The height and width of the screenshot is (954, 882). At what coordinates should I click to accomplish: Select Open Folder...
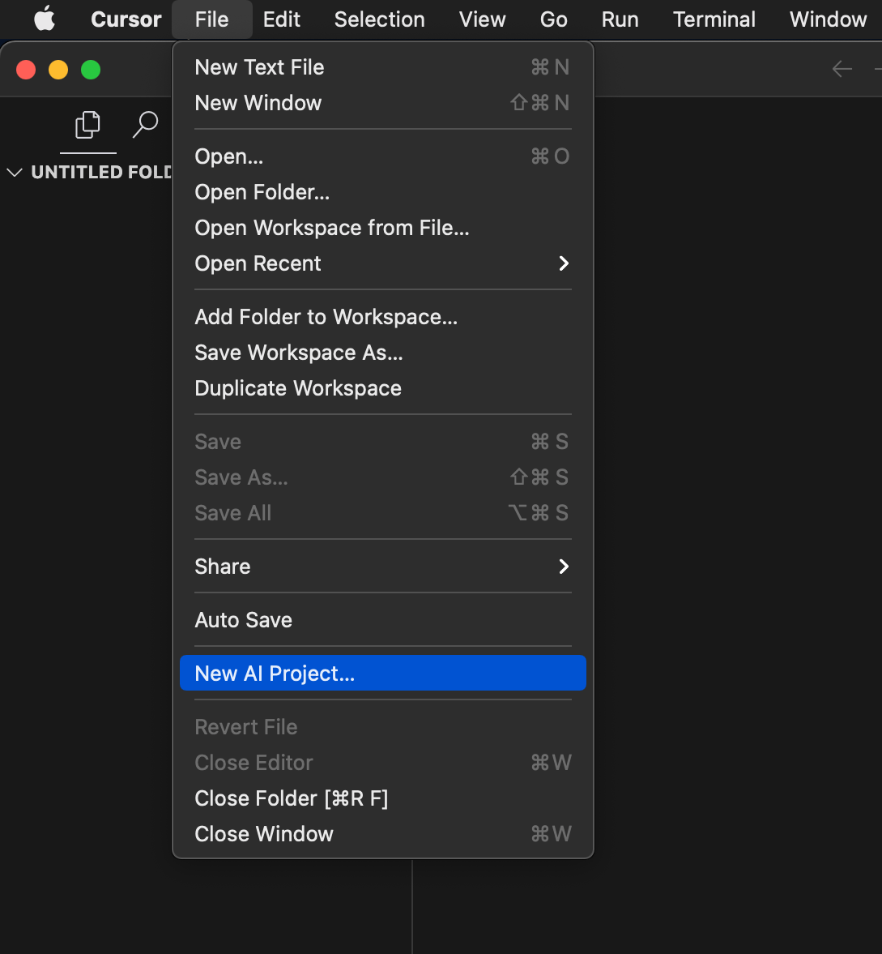click(383, 192)
